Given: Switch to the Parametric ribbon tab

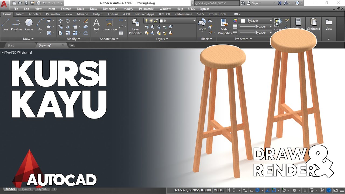Looking at the screenshot, I should pos(53,14).
